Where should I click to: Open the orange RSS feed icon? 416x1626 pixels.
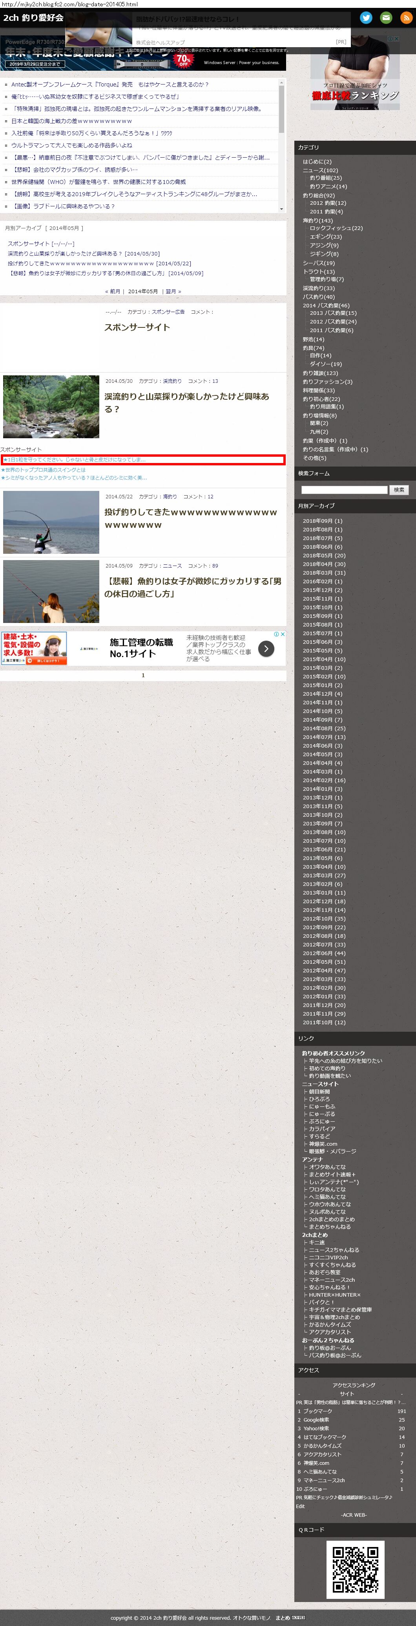point(406,18)
